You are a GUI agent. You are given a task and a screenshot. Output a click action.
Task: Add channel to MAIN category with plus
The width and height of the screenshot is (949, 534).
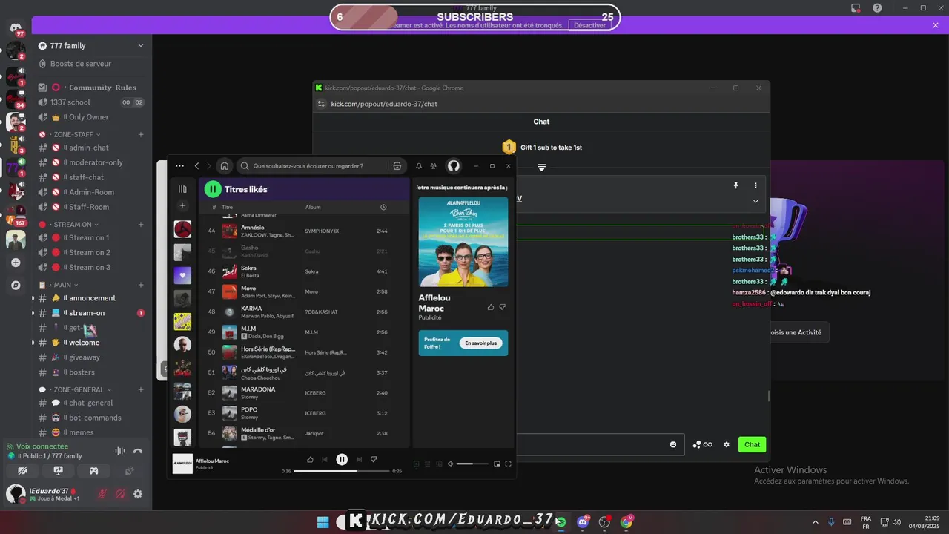141,285
